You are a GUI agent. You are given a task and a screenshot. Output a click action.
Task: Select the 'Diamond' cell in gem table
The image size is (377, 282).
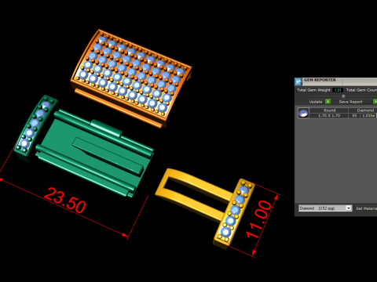(x=363, y=110)
